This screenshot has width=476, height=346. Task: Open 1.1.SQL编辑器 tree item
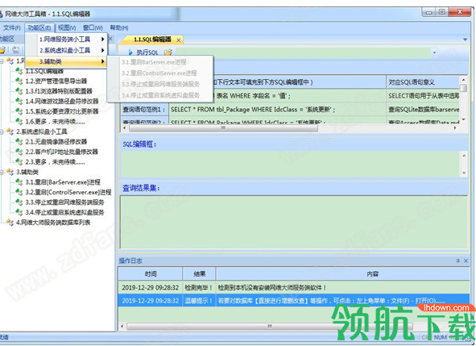click(x=44, y=71)
